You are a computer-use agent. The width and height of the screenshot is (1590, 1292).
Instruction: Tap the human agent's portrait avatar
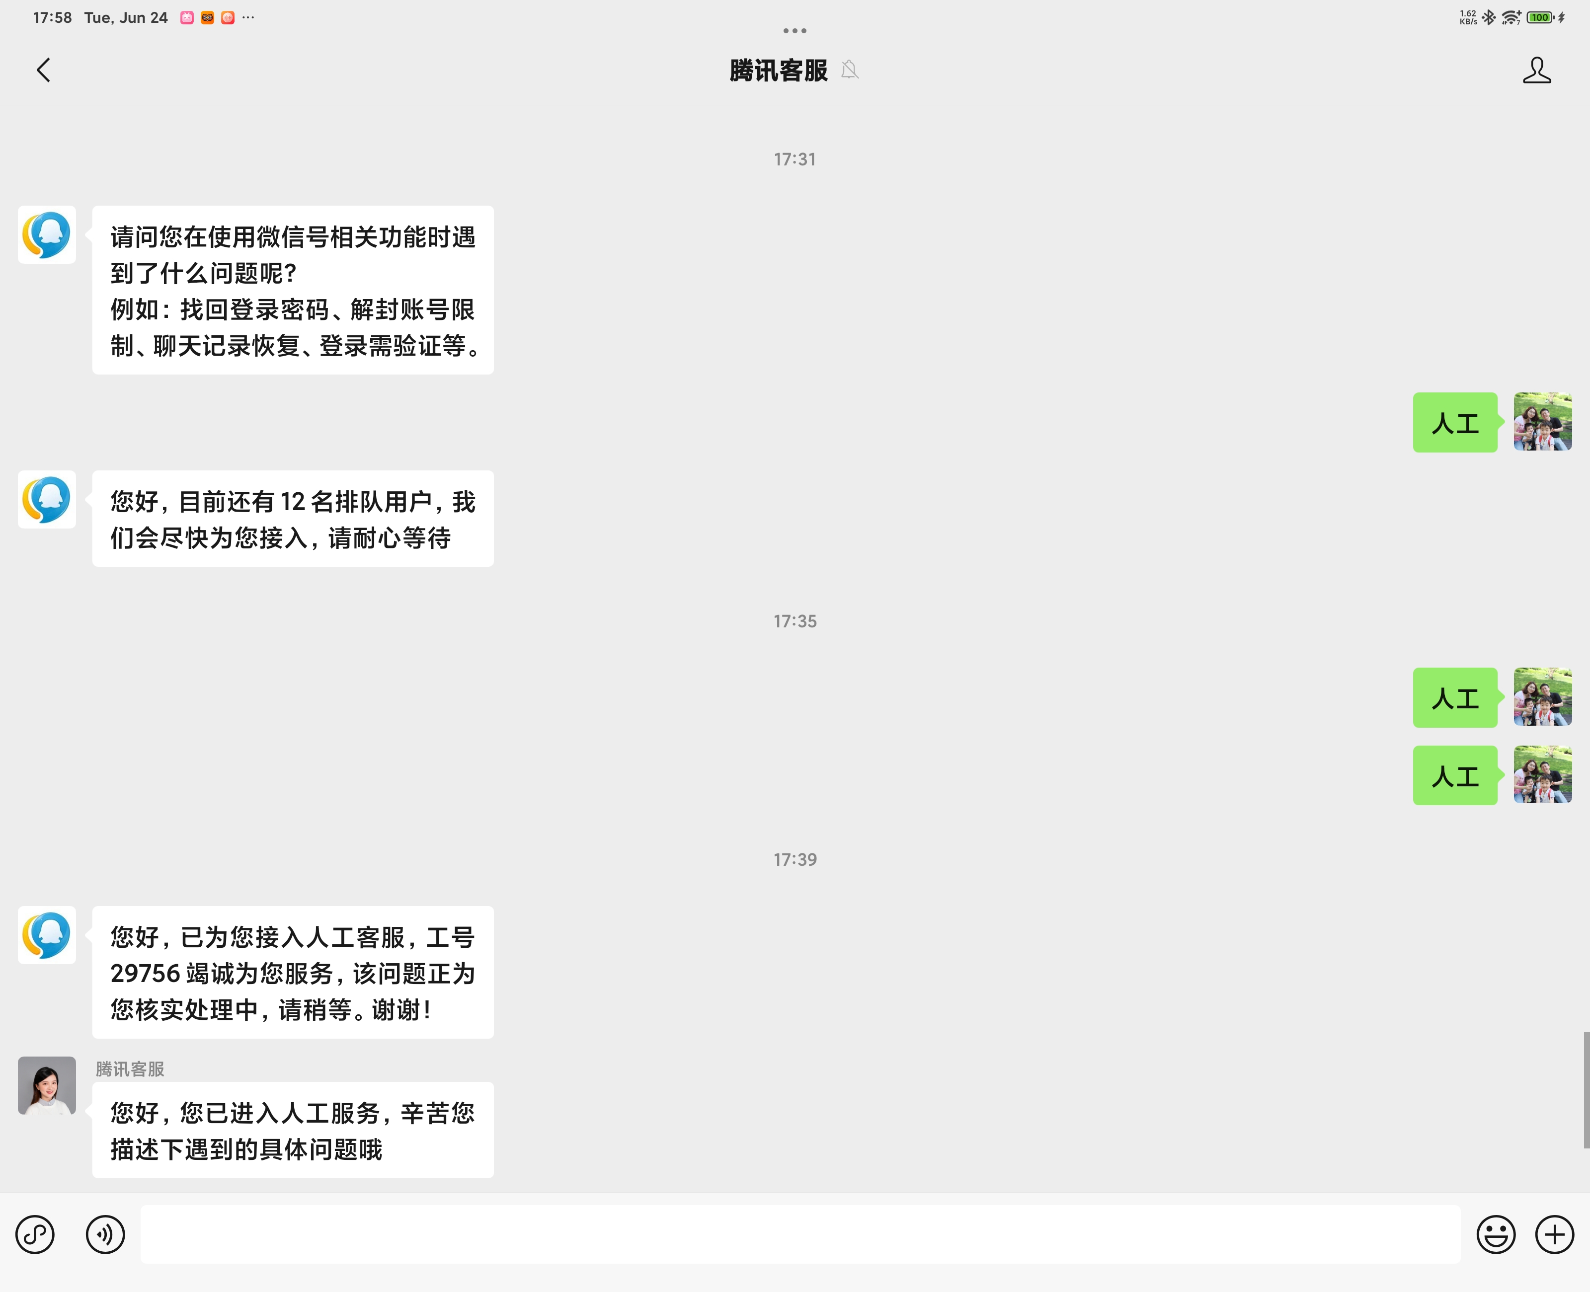tap(47, 1085)
